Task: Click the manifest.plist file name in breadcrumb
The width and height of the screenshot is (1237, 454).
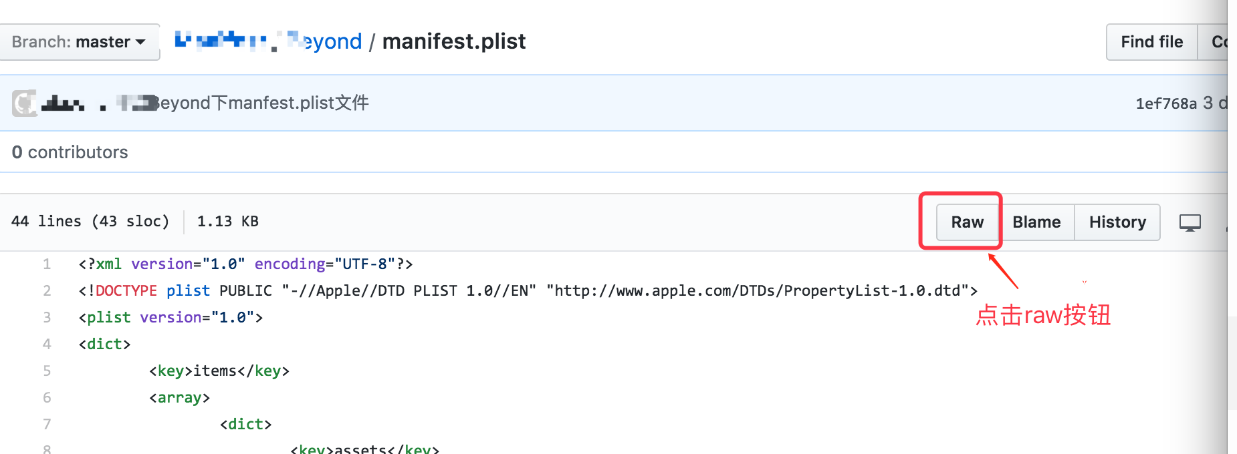Action: (x=454, y=41)
